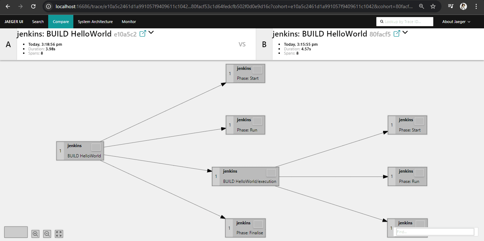Open the About Jaeger dropdown
This screenshot has height=241, width=484.
[x=456, y=22]
